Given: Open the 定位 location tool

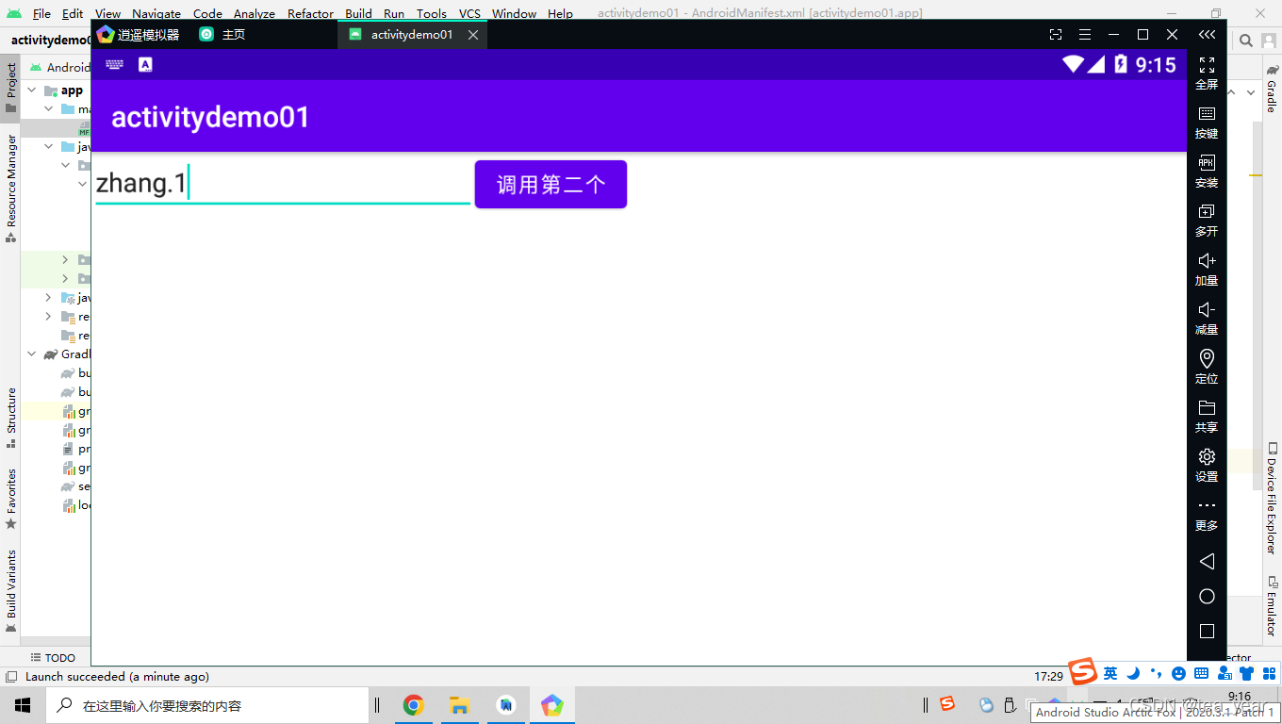Looking at the screenshot, I should [1207, 358].
